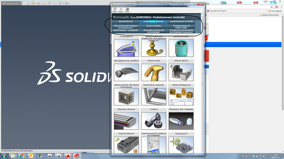This screenshot has height=159, width=284.
Task: Open Windows Start menu
Action: [x=4, y=156]
